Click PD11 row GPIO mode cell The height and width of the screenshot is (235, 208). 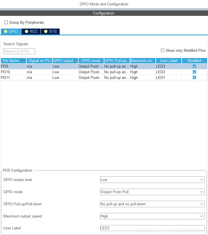click(x=91, y=78)
